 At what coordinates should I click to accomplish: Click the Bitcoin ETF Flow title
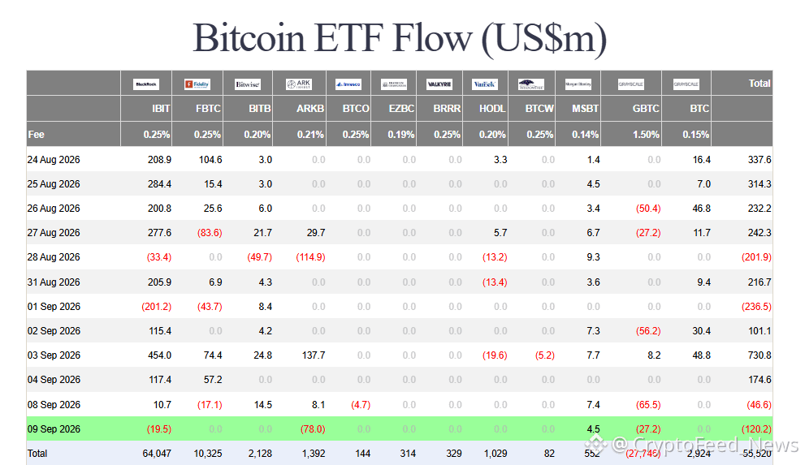(x=400, y=38)
